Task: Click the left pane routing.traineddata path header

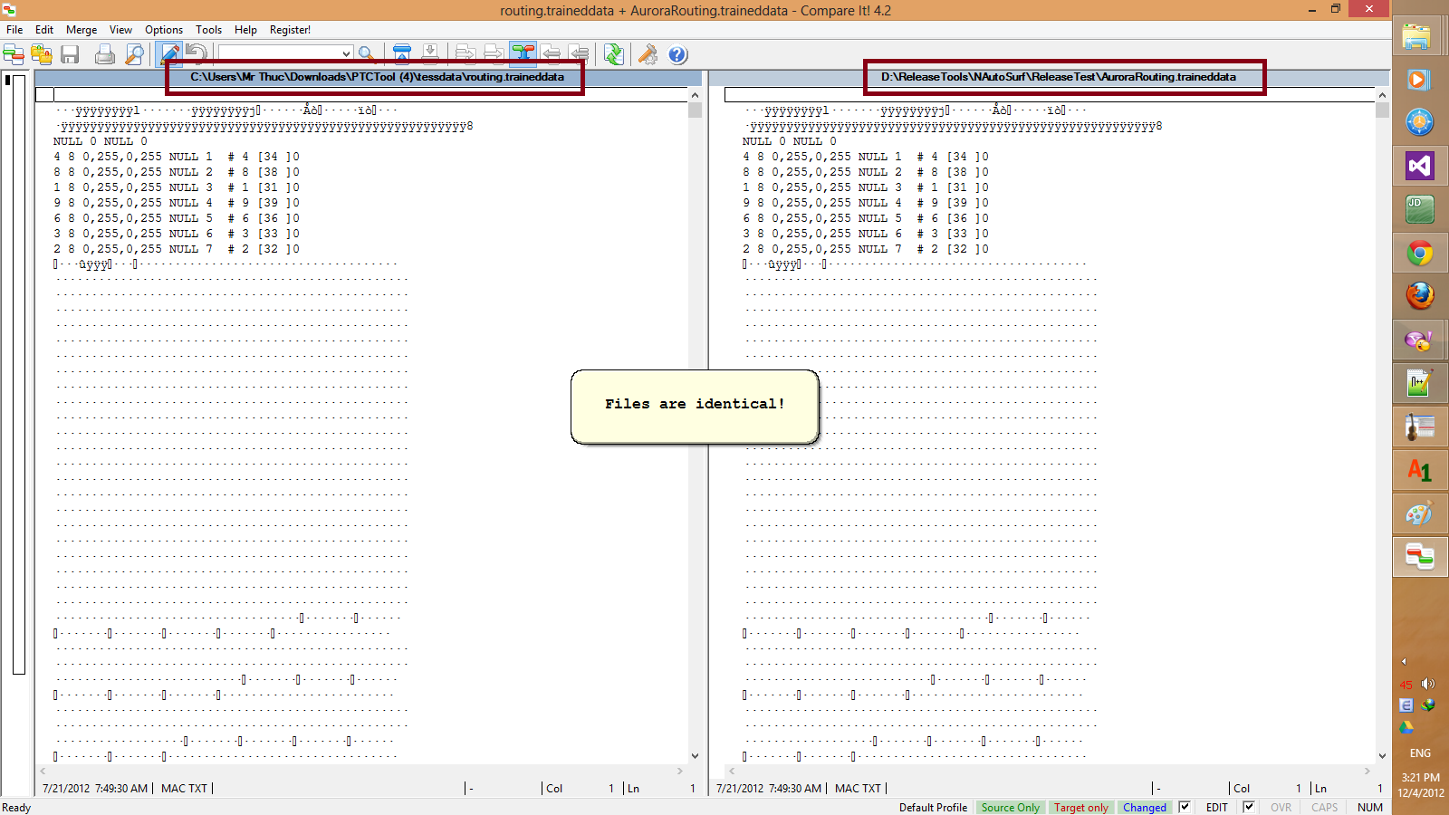Action: click(377, 77)
